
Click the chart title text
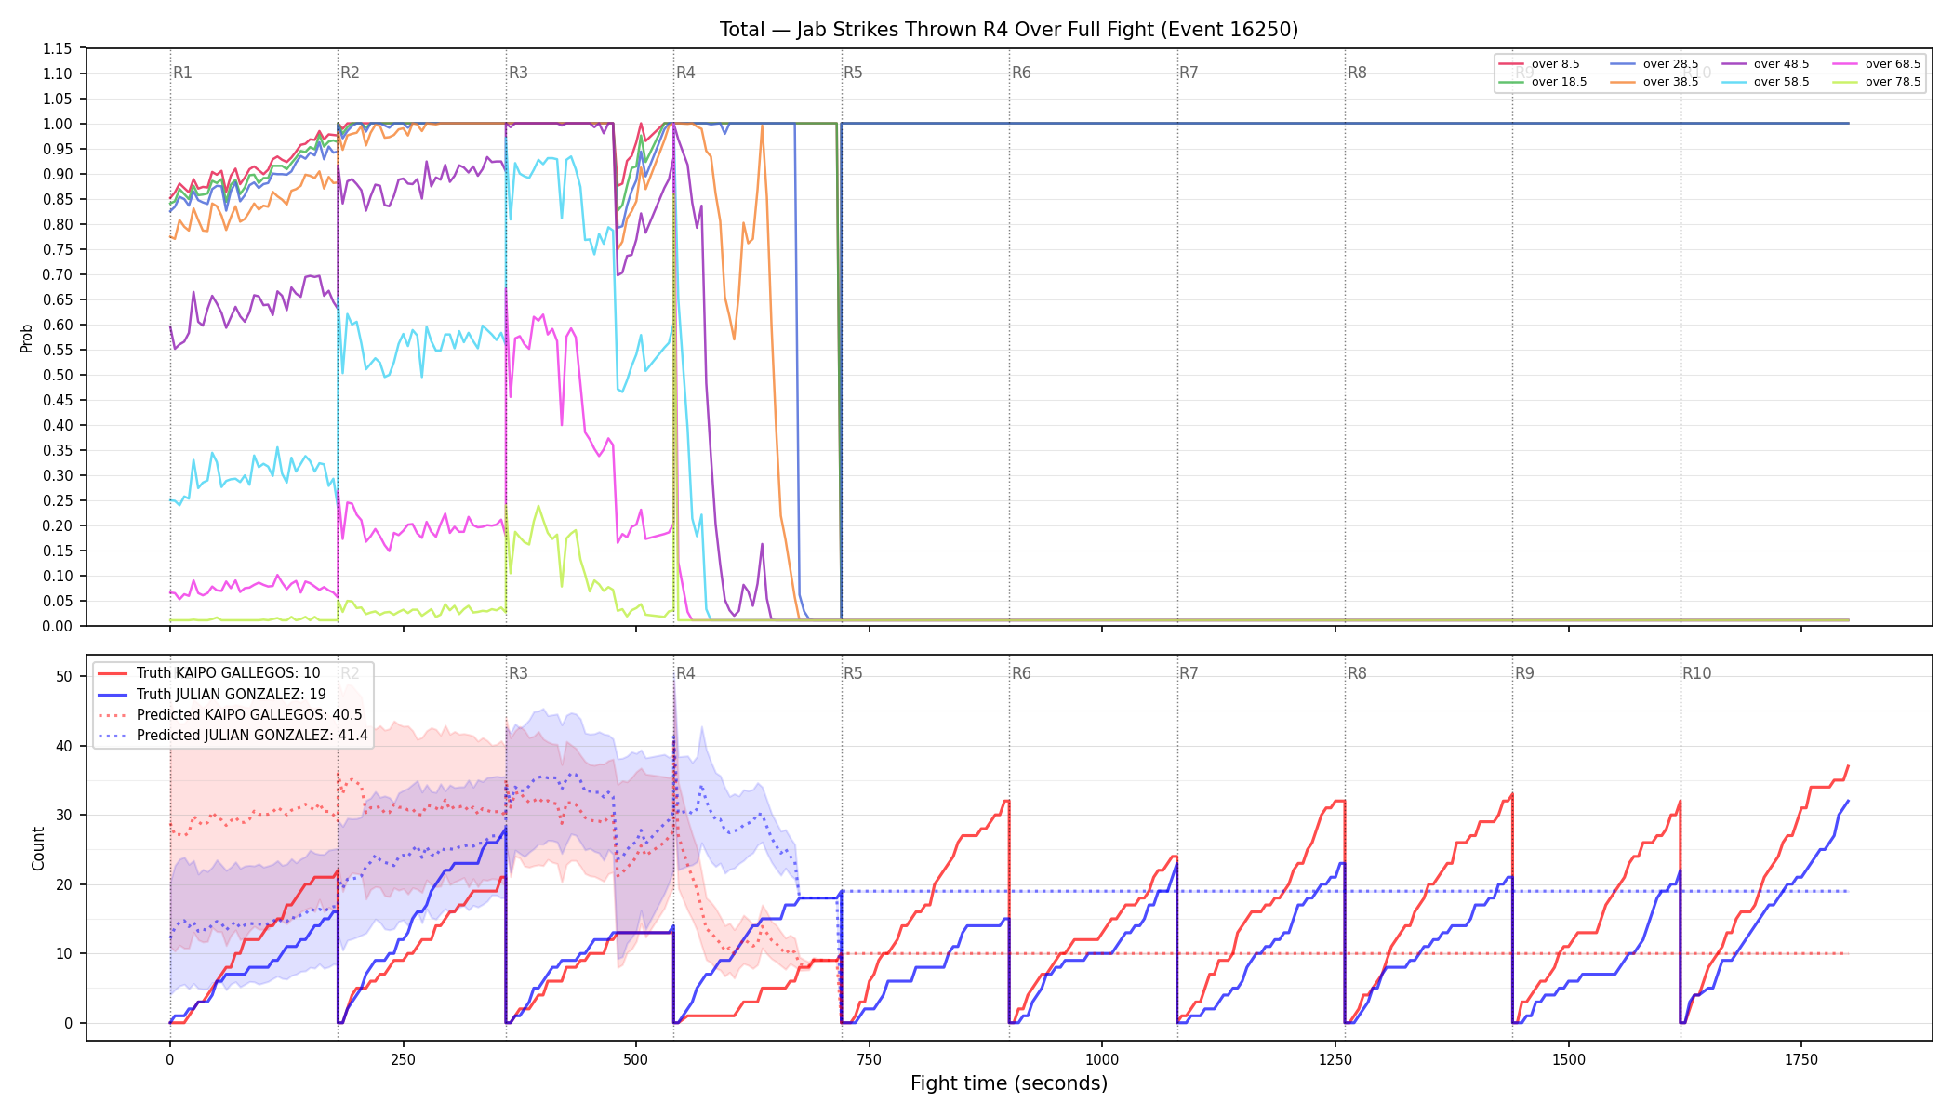1009,30
